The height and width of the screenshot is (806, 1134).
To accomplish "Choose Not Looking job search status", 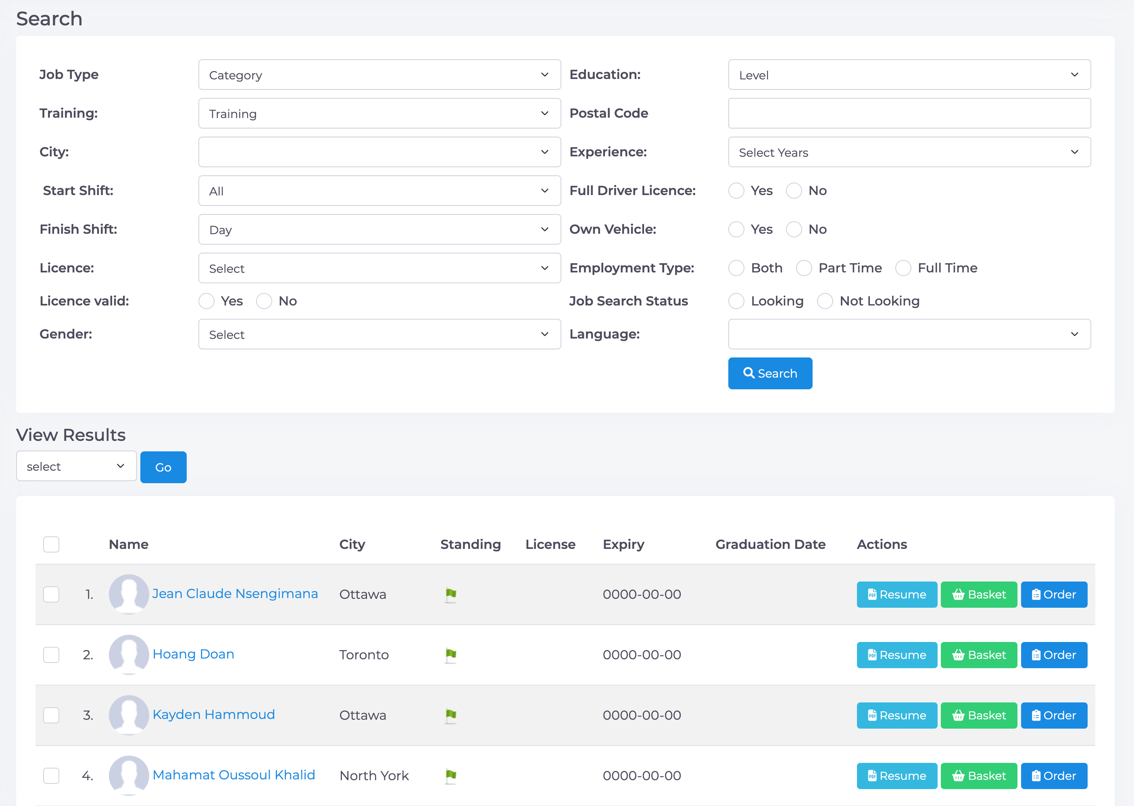I will (x=825, y=301).
